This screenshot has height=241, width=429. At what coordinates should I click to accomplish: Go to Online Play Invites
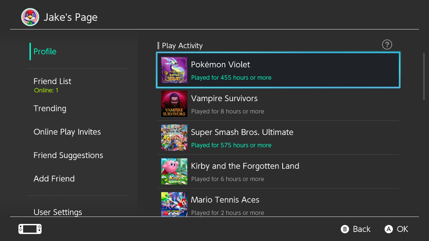point(67,132)
